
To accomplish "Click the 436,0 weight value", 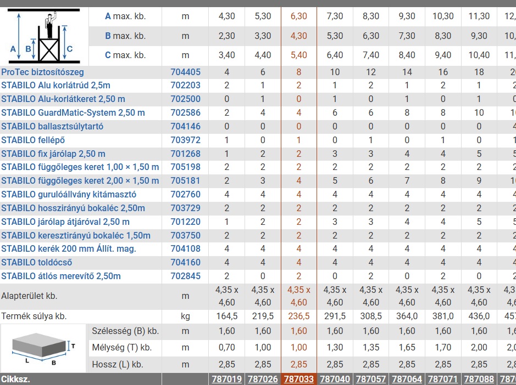I will point(479,316).
